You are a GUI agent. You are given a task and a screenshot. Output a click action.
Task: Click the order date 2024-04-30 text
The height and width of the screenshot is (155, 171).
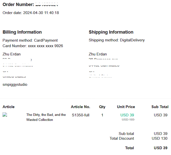[x=31, y=13]
